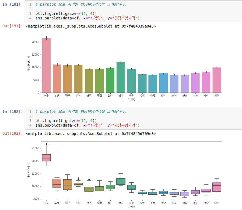
Task: Click the 충남 bar in the bar chart
Action: point(163,83)
